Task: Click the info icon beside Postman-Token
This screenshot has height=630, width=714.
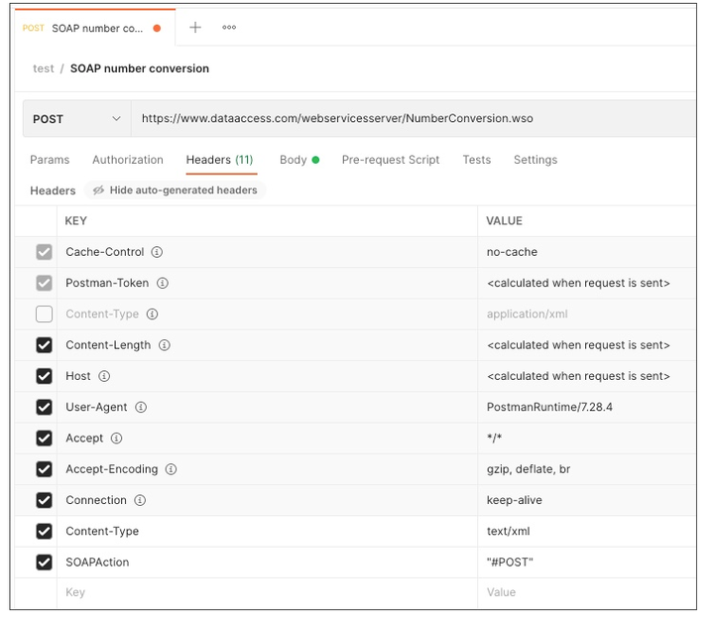Action: click(163, 283)
